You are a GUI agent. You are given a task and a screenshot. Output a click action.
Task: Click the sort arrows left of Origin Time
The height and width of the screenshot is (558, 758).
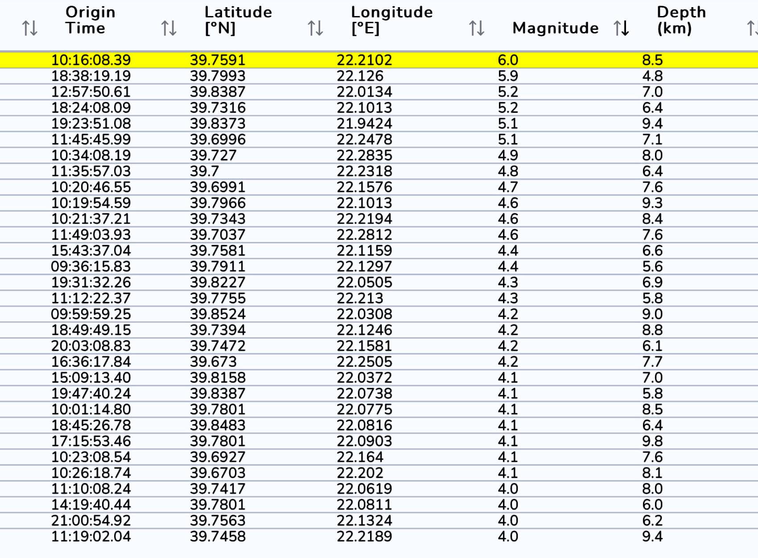(x=30, y=28)
